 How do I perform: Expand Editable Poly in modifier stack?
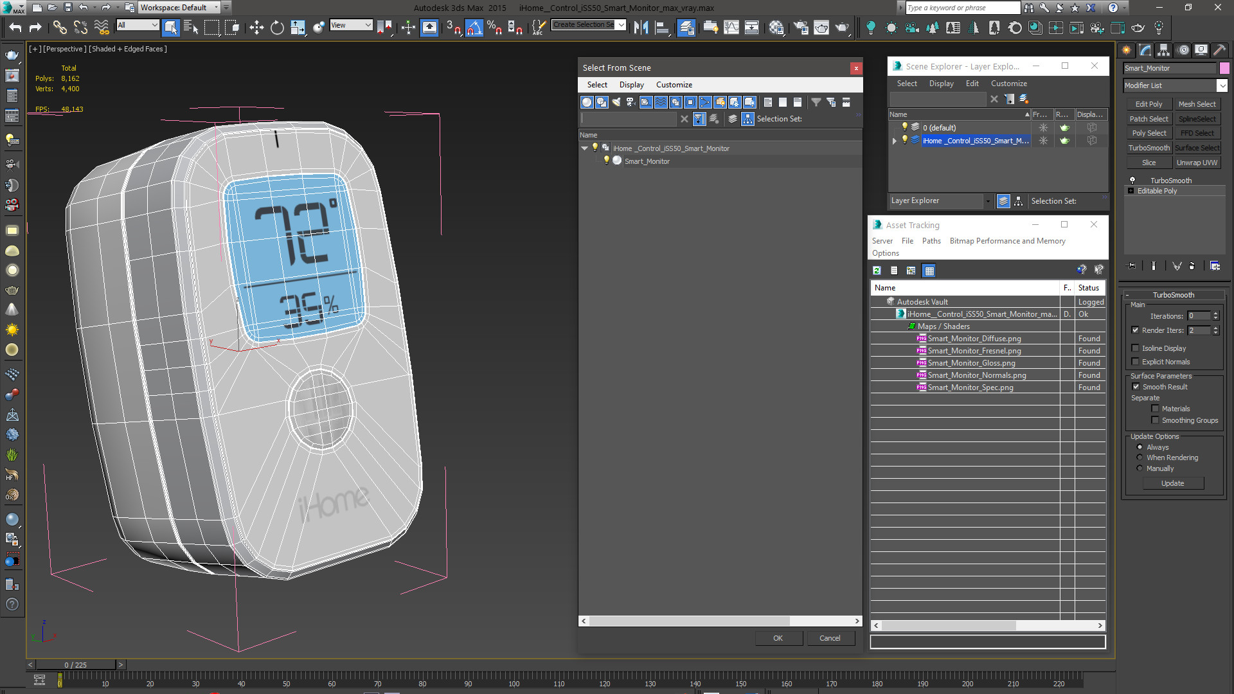coord(1131,191)
